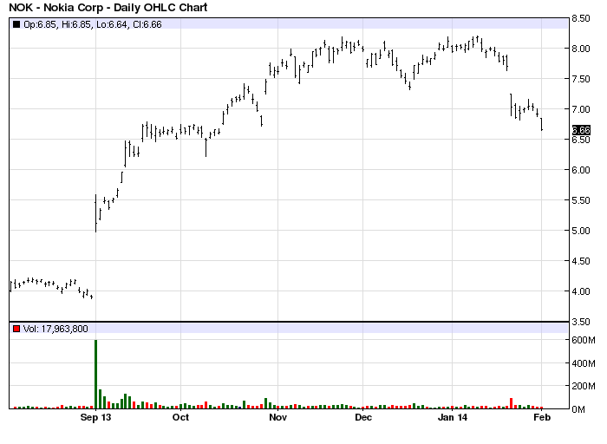The image size is (607, 444).
Task: Click the tall red volume bar in late January
Action: click(x=512, y=403)
